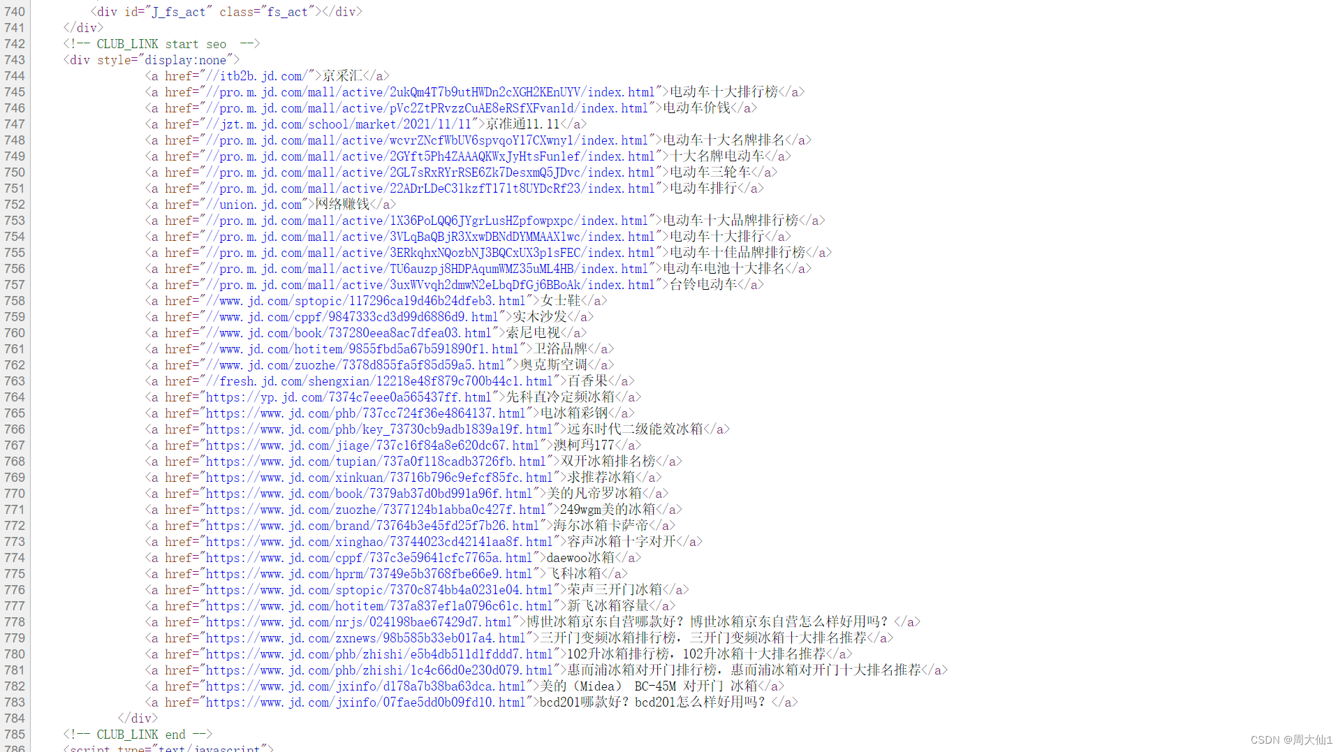Click anchor text 奥克斯空调

point(554,365)
